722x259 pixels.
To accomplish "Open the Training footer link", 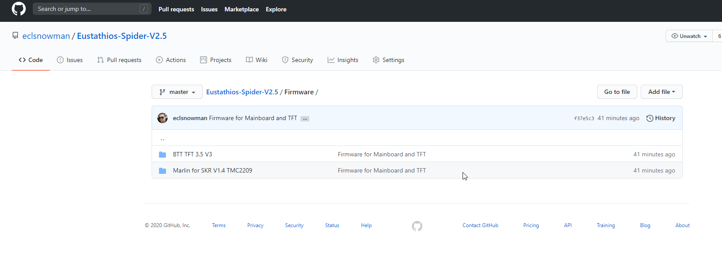I will pos(606,225).
